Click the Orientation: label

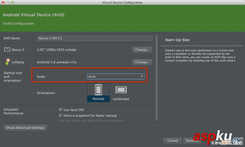pos(46,93)
